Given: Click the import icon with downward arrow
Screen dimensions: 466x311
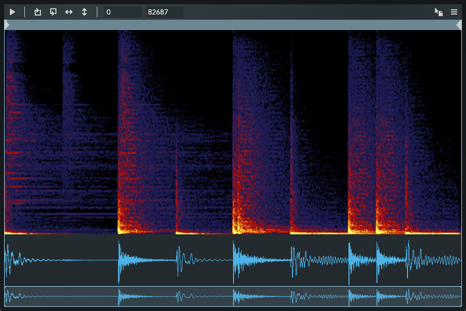Looking at the screenshot, I should 53,12.
